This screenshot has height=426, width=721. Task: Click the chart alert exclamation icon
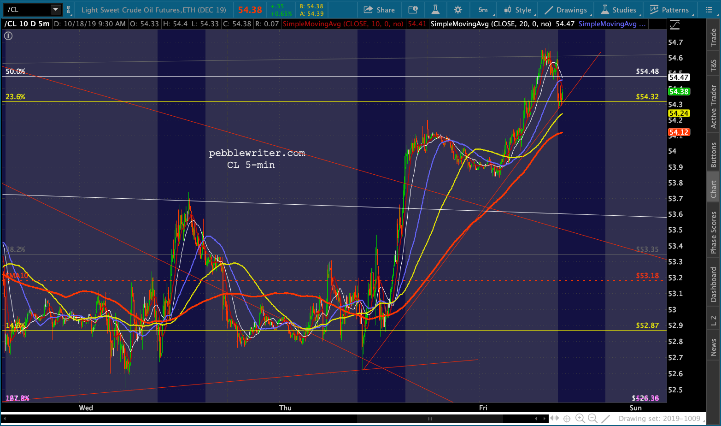click(x=8, y=35)
